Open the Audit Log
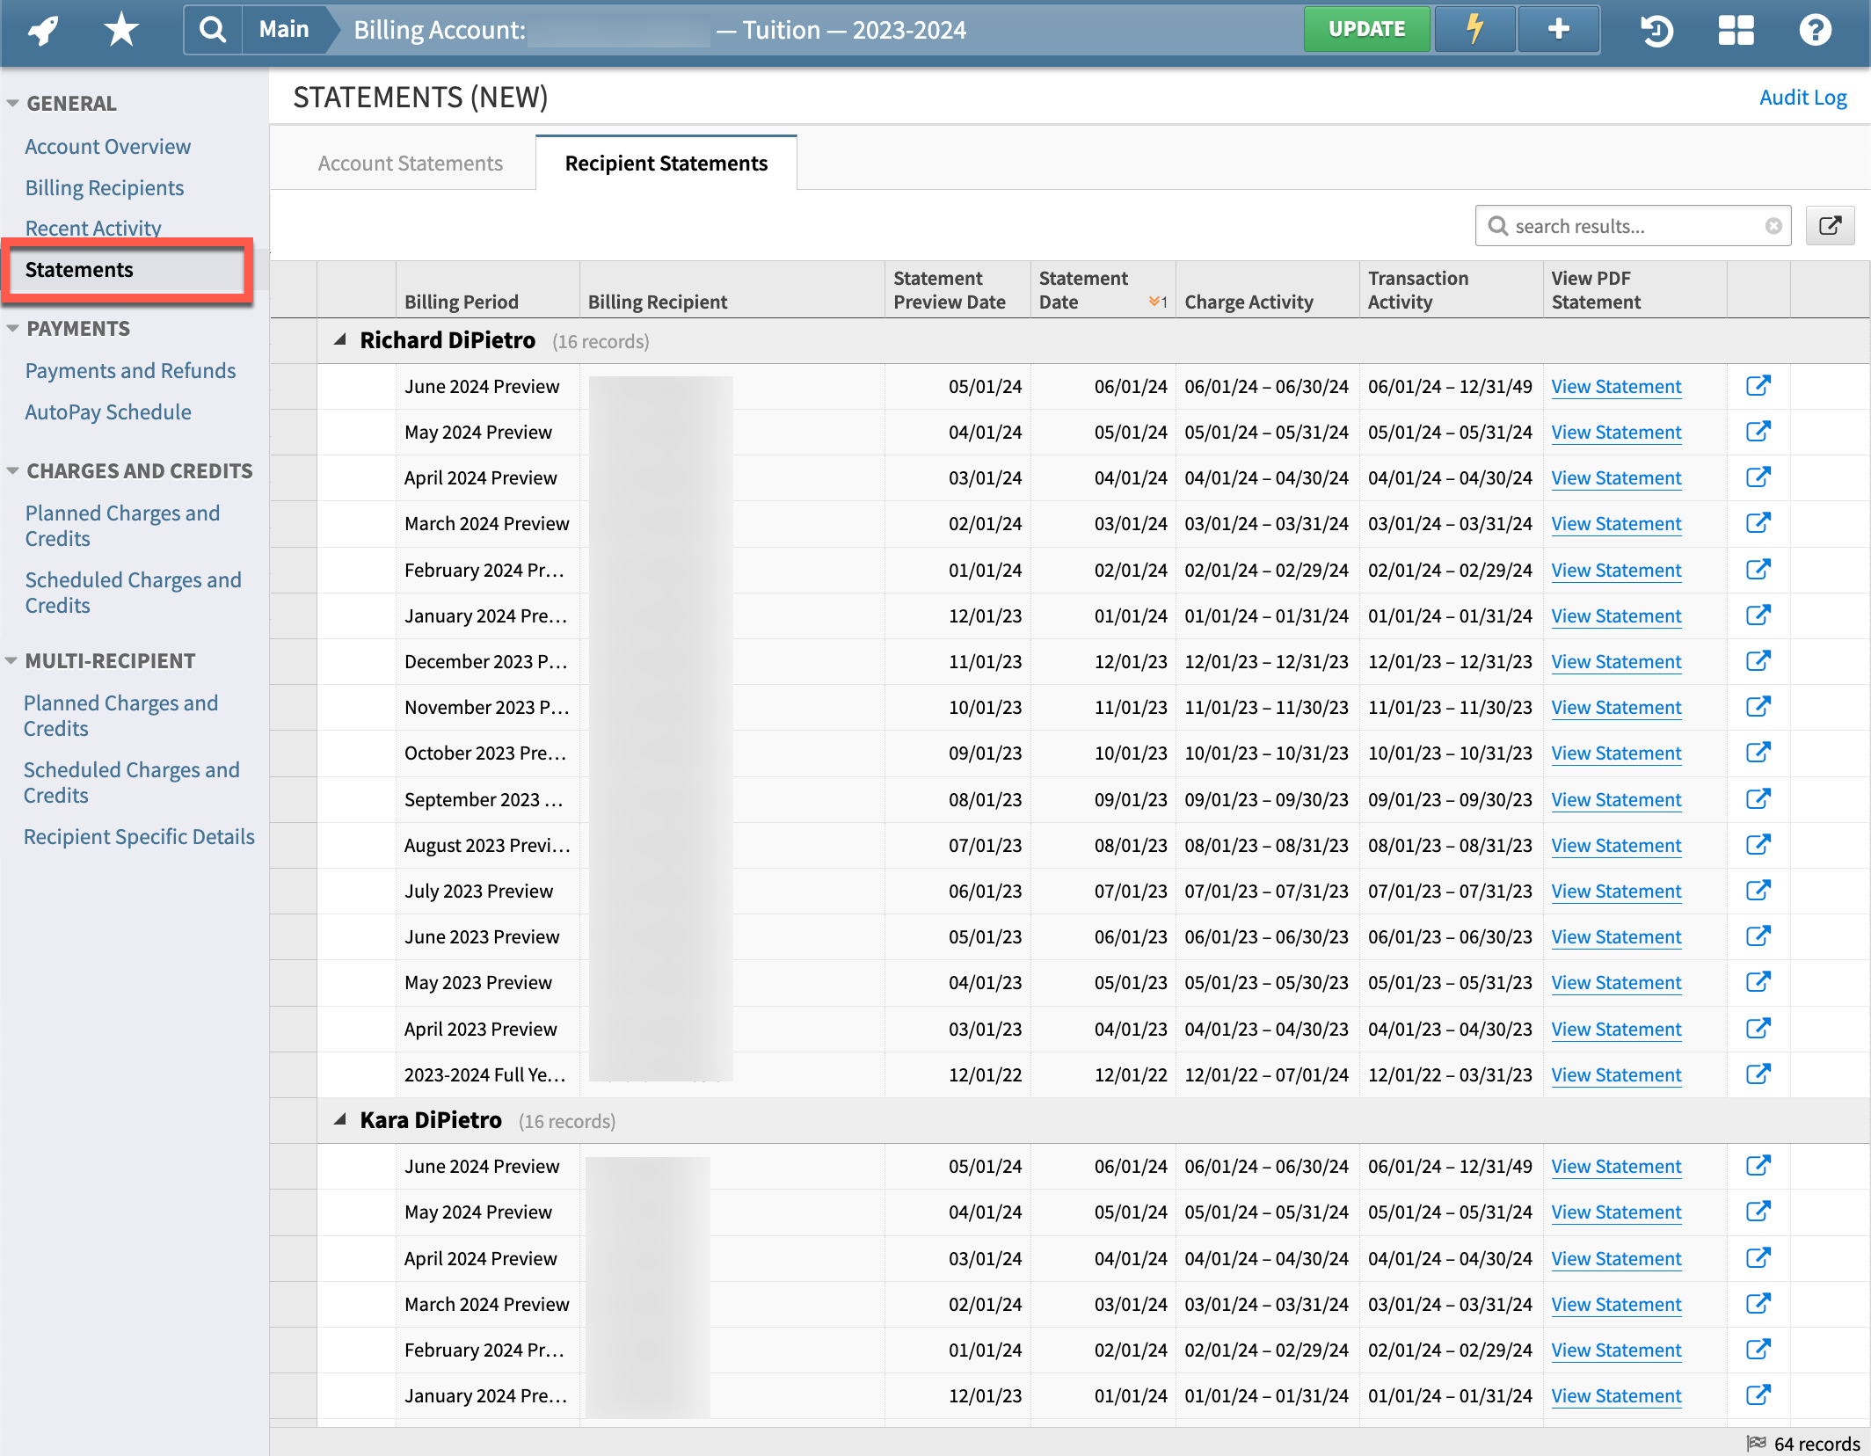This screenshot has width=1871, height=1456. pos(1802,97)
